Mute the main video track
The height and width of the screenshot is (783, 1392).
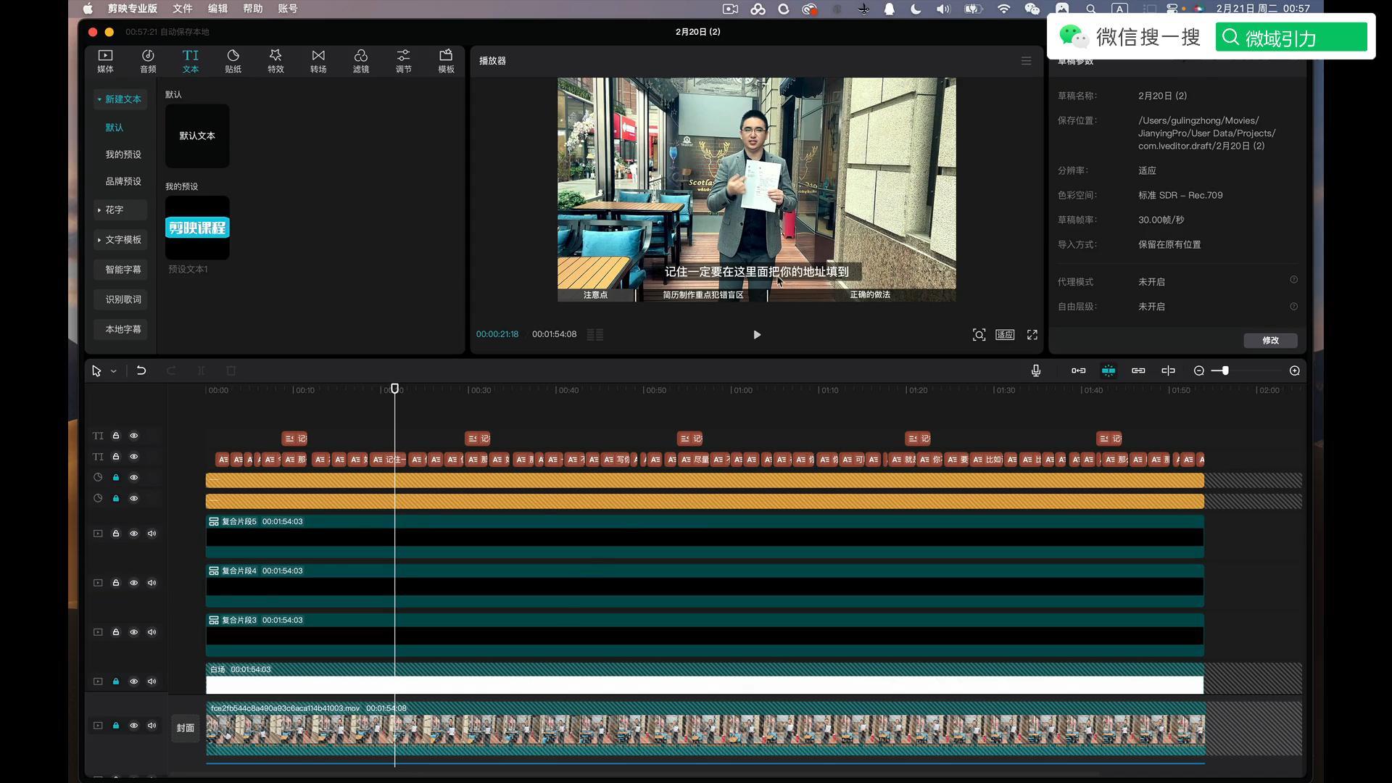point(152,726)
